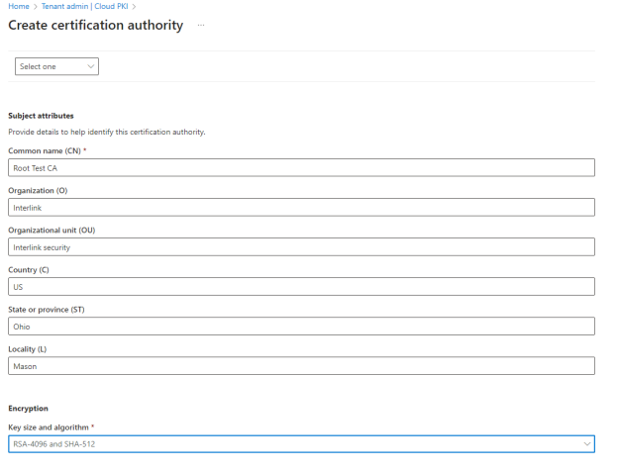Click the Home breadcrumb link

click(19, 7)
